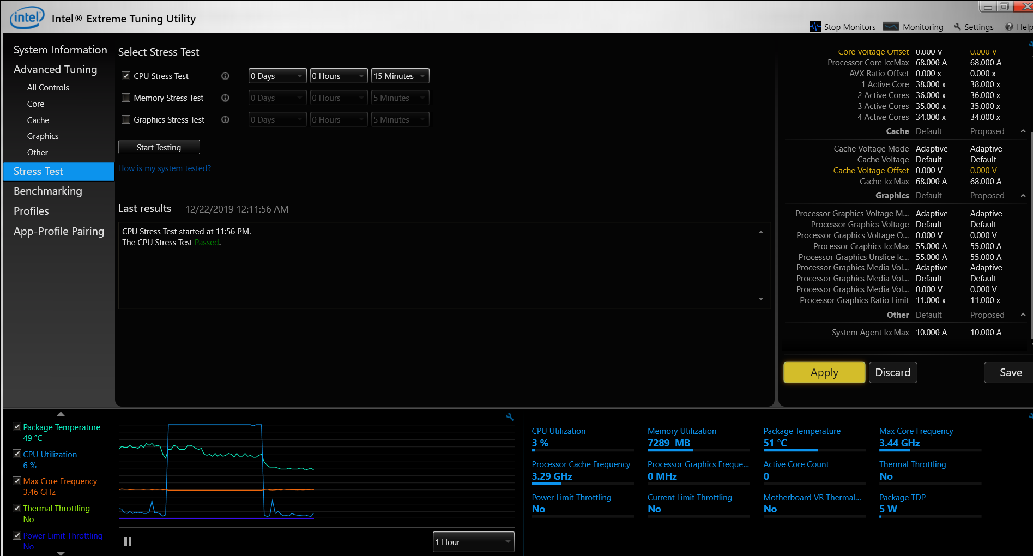Select Other tuning page
The height and width of the screenshot is (556, 1033).
pyautogui.click(x=38, y=153)
